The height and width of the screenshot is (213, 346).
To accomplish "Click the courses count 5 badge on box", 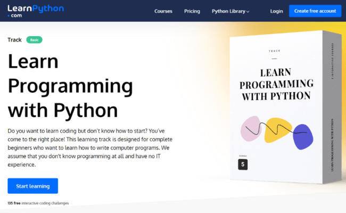I will pyautogui.click(x=243, y=165).
